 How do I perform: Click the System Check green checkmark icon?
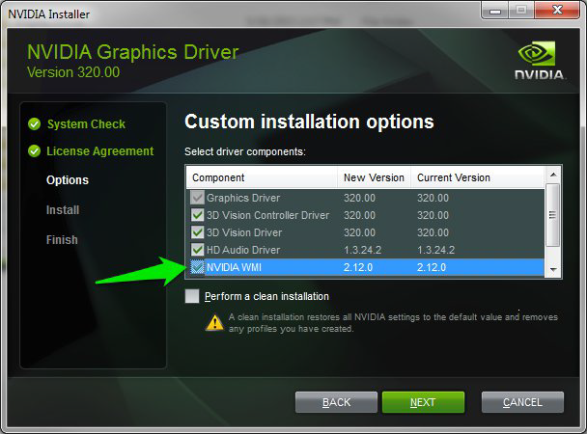coord(35,123)
